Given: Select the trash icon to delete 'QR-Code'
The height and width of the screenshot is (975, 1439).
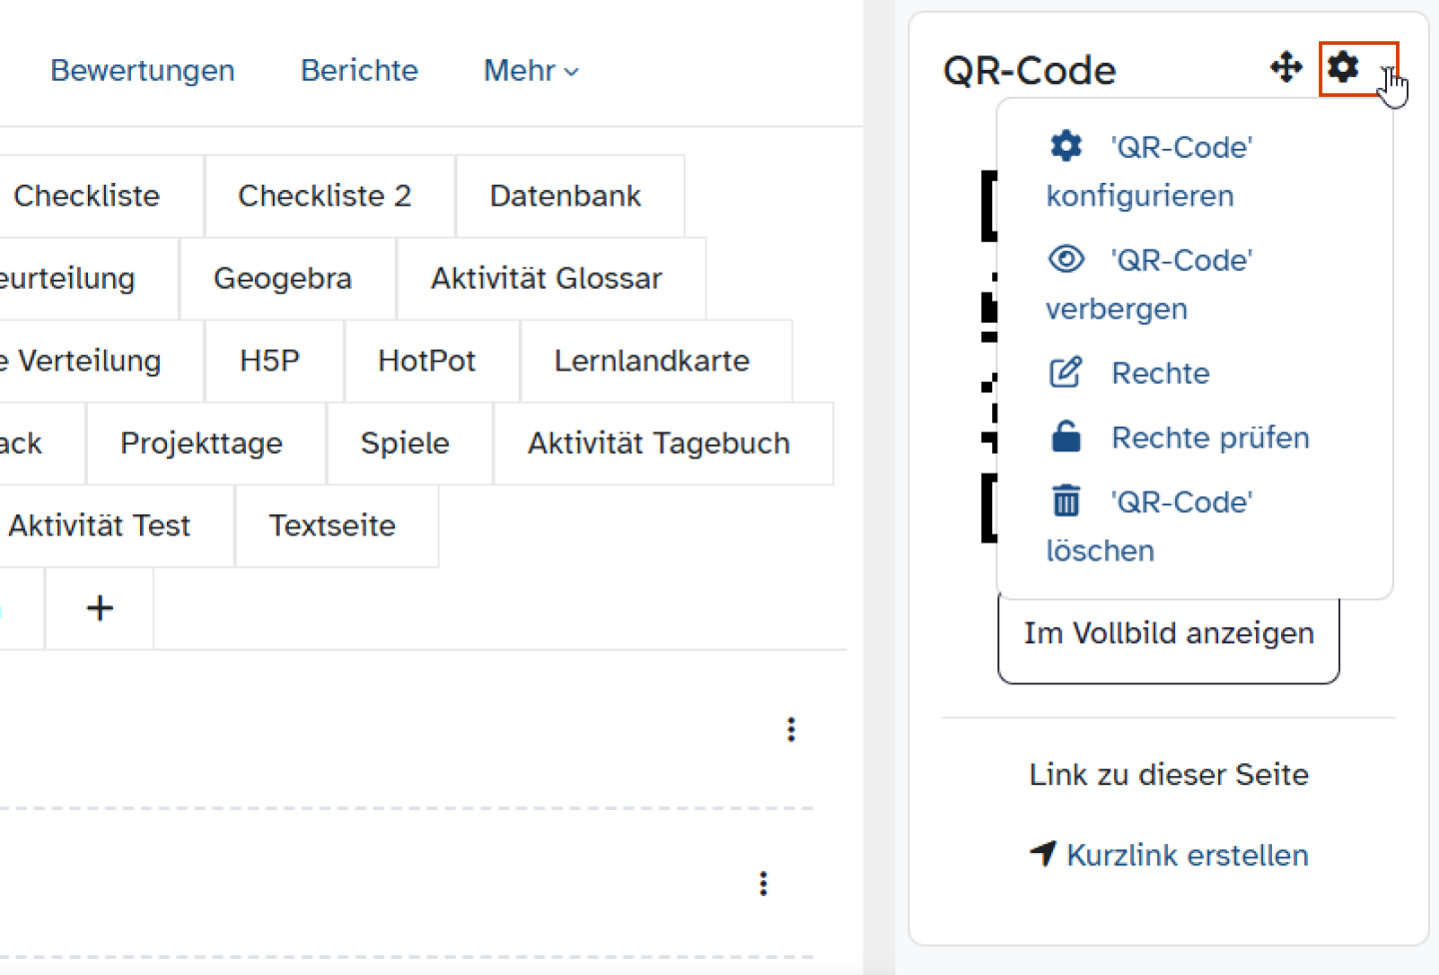Looking at the screenshot, I should pos(1065,500).
